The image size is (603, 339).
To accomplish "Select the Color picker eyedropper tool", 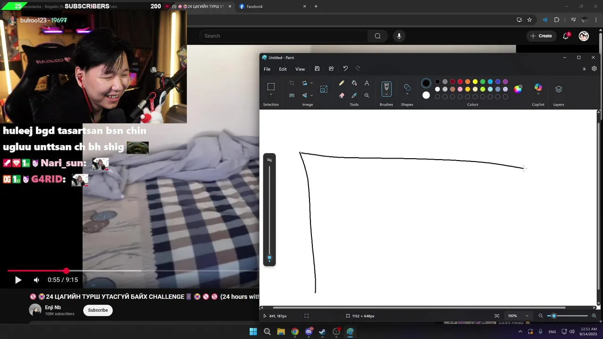I will click(x=354, y=95).
